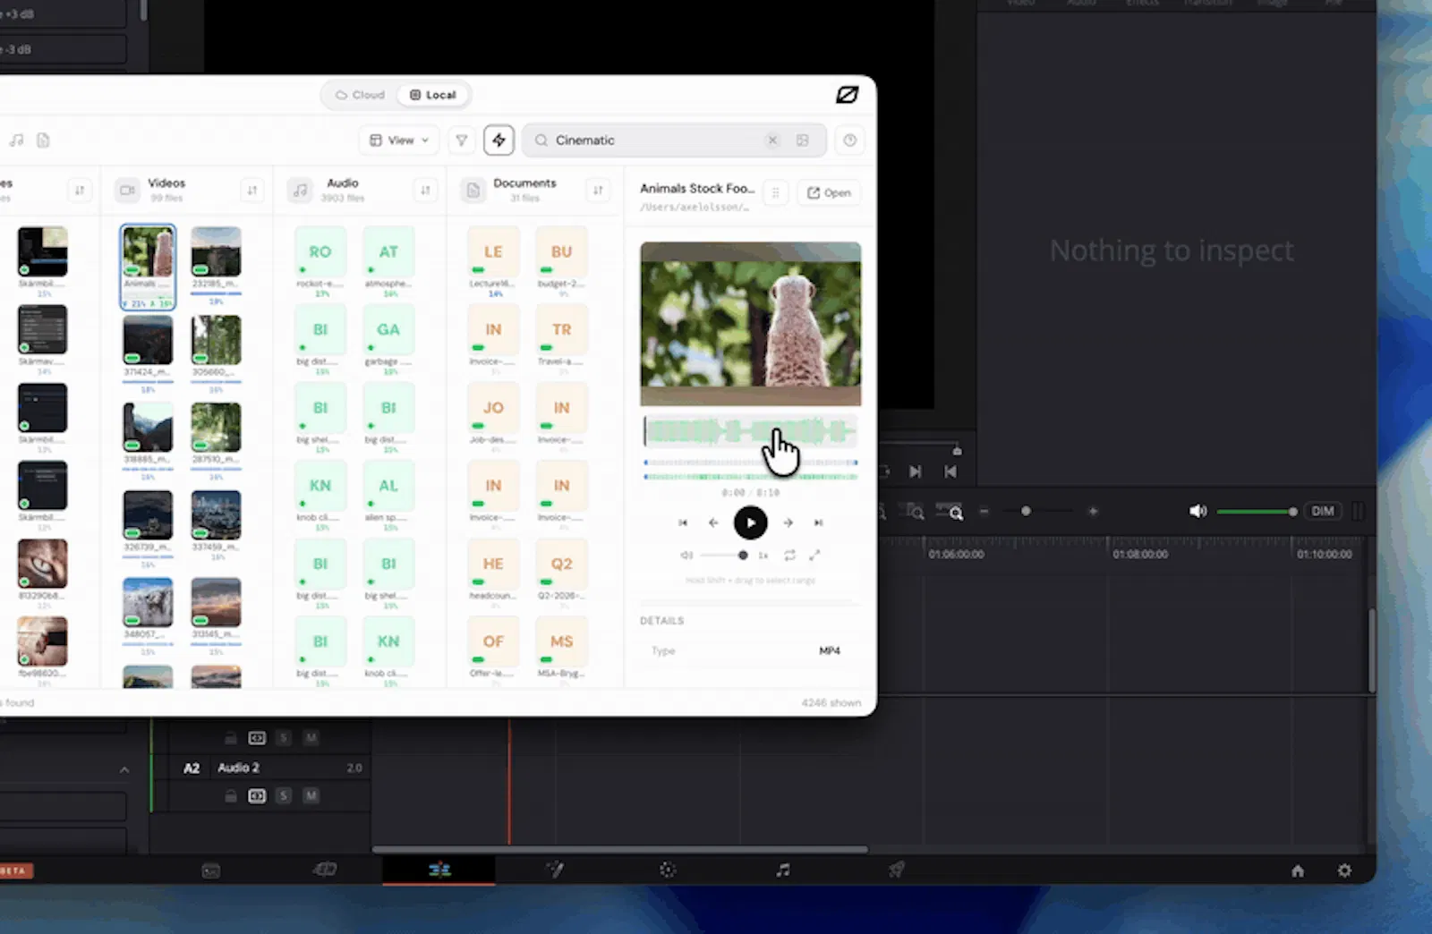
Task: Lock the Audio 2 track
Action: tap(231, 795)
